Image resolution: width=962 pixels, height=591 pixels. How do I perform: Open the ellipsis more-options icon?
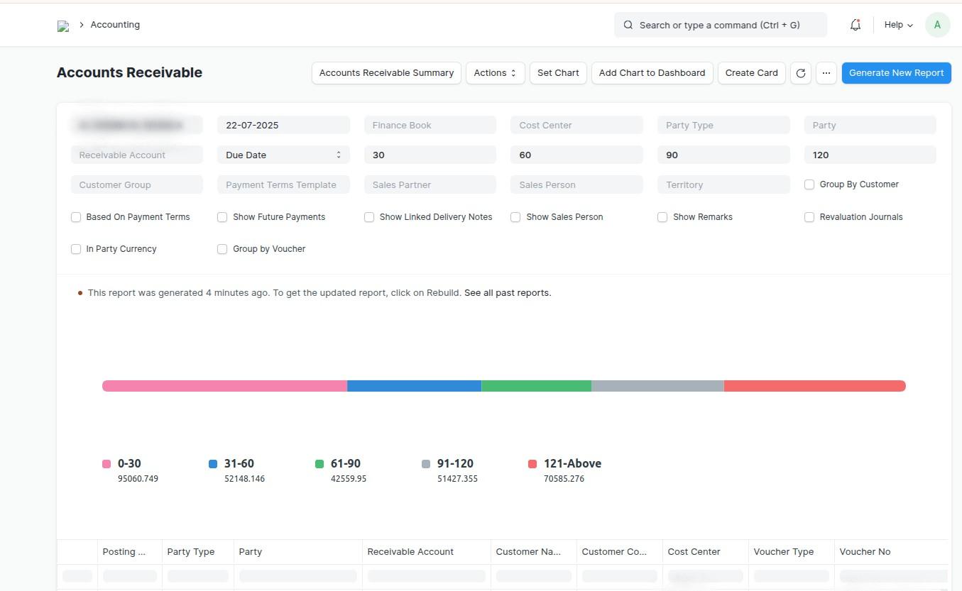tap(826, 72)
